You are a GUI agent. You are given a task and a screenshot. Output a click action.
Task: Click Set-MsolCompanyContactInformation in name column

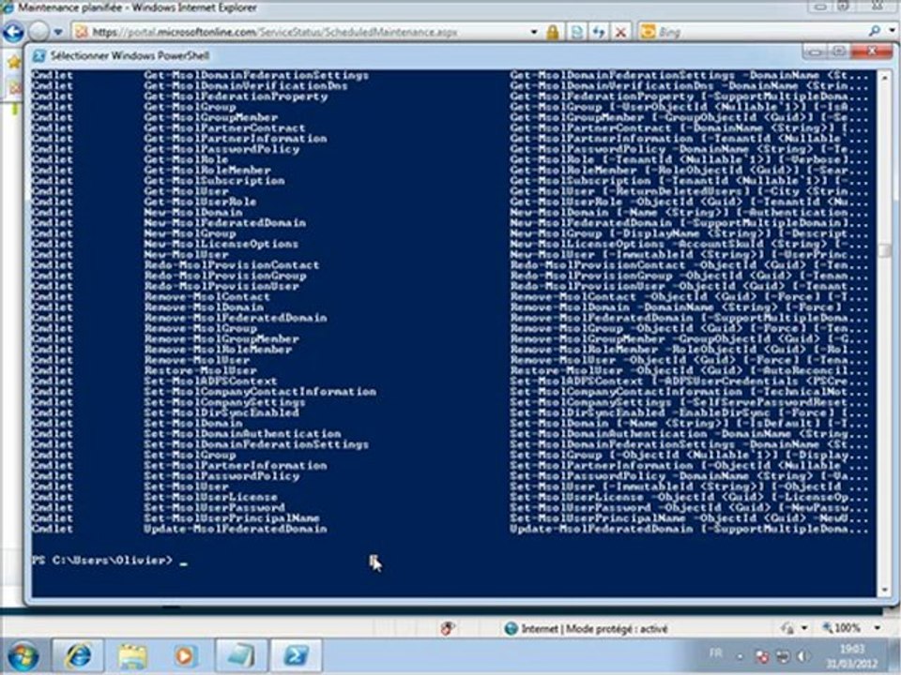point(260,392)
